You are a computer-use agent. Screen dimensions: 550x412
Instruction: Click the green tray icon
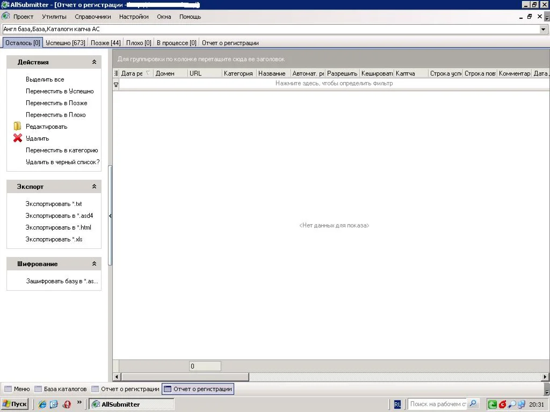[492, 404]
